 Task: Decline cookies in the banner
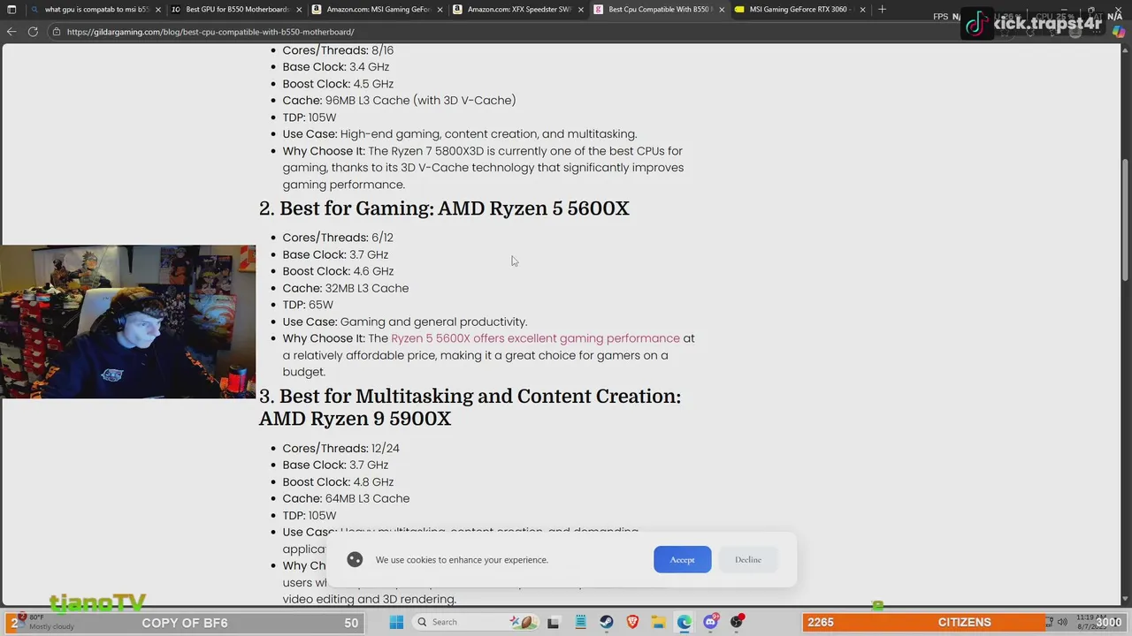pos(747,559)
